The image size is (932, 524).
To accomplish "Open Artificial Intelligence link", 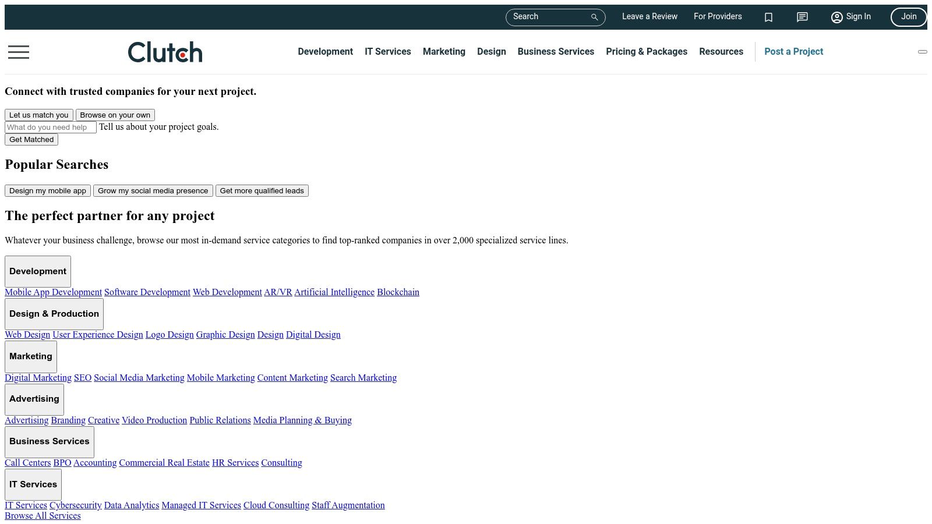I will tap(334, 292).
